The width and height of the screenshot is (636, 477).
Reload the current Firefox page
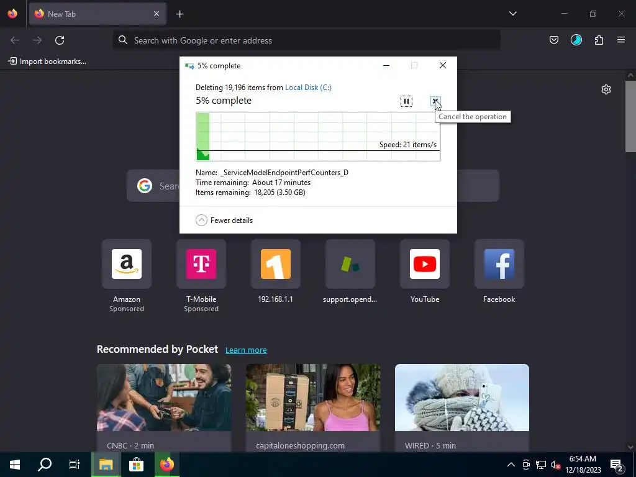pos(60,40)
